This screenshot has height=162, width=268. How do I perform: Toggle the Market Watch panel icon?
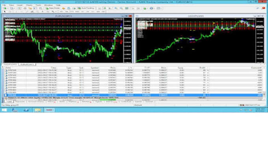[19, 8]
